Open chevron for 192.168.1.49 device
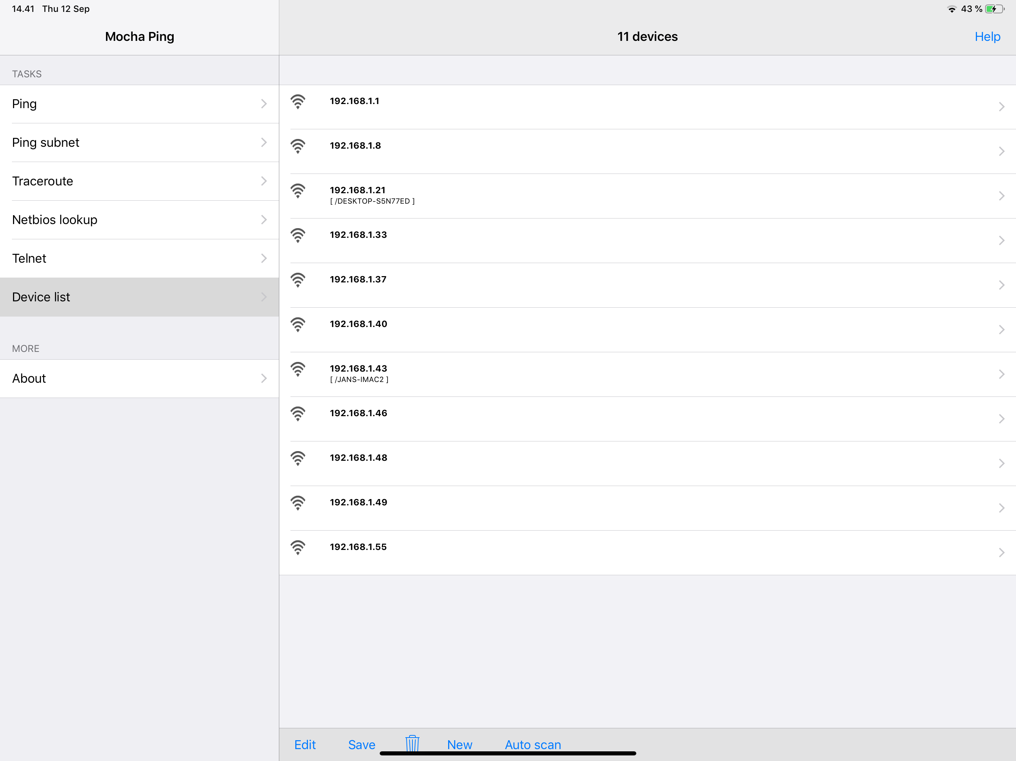 [x=1001, y=508]
